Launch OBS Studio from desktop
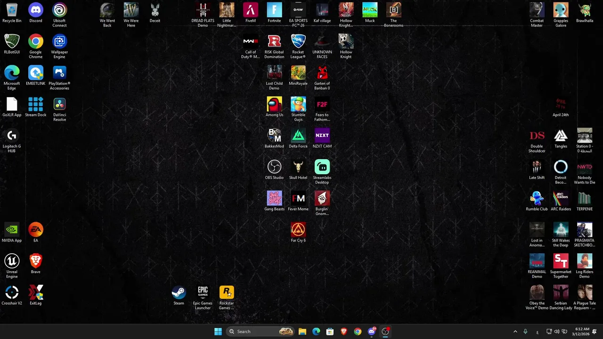 (274, 170)
